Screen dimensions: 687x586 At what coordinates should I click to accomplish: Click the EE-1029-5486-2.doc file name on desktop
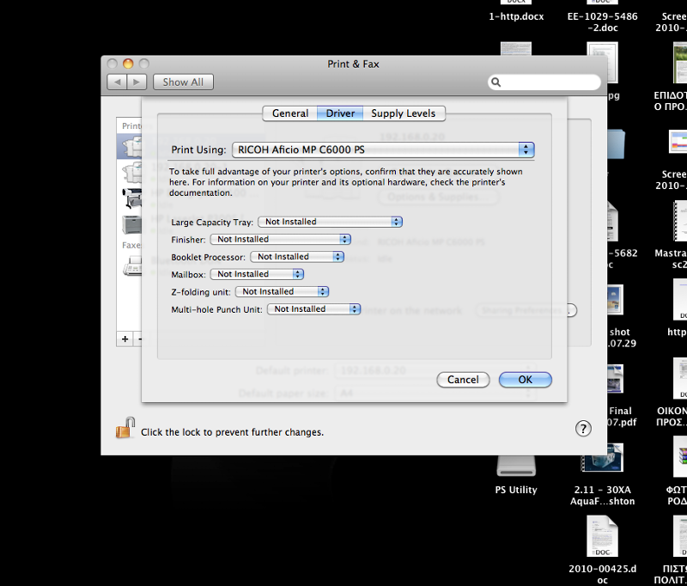(x=603, y=22)
